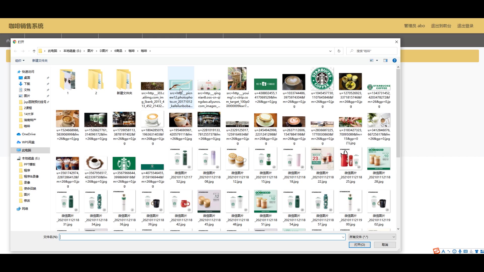The height and width of the screenshot is (272, 484).
Task: Expand the view options dropdown arrow
Action: [x=377, y=60]
